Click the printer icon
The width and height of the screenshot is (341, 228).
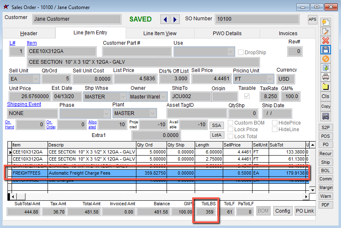[326, 77]
